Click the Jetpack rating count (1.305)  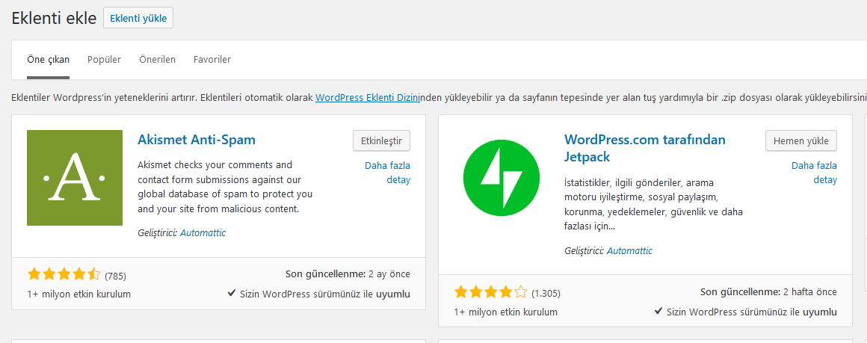pos(546,293)
